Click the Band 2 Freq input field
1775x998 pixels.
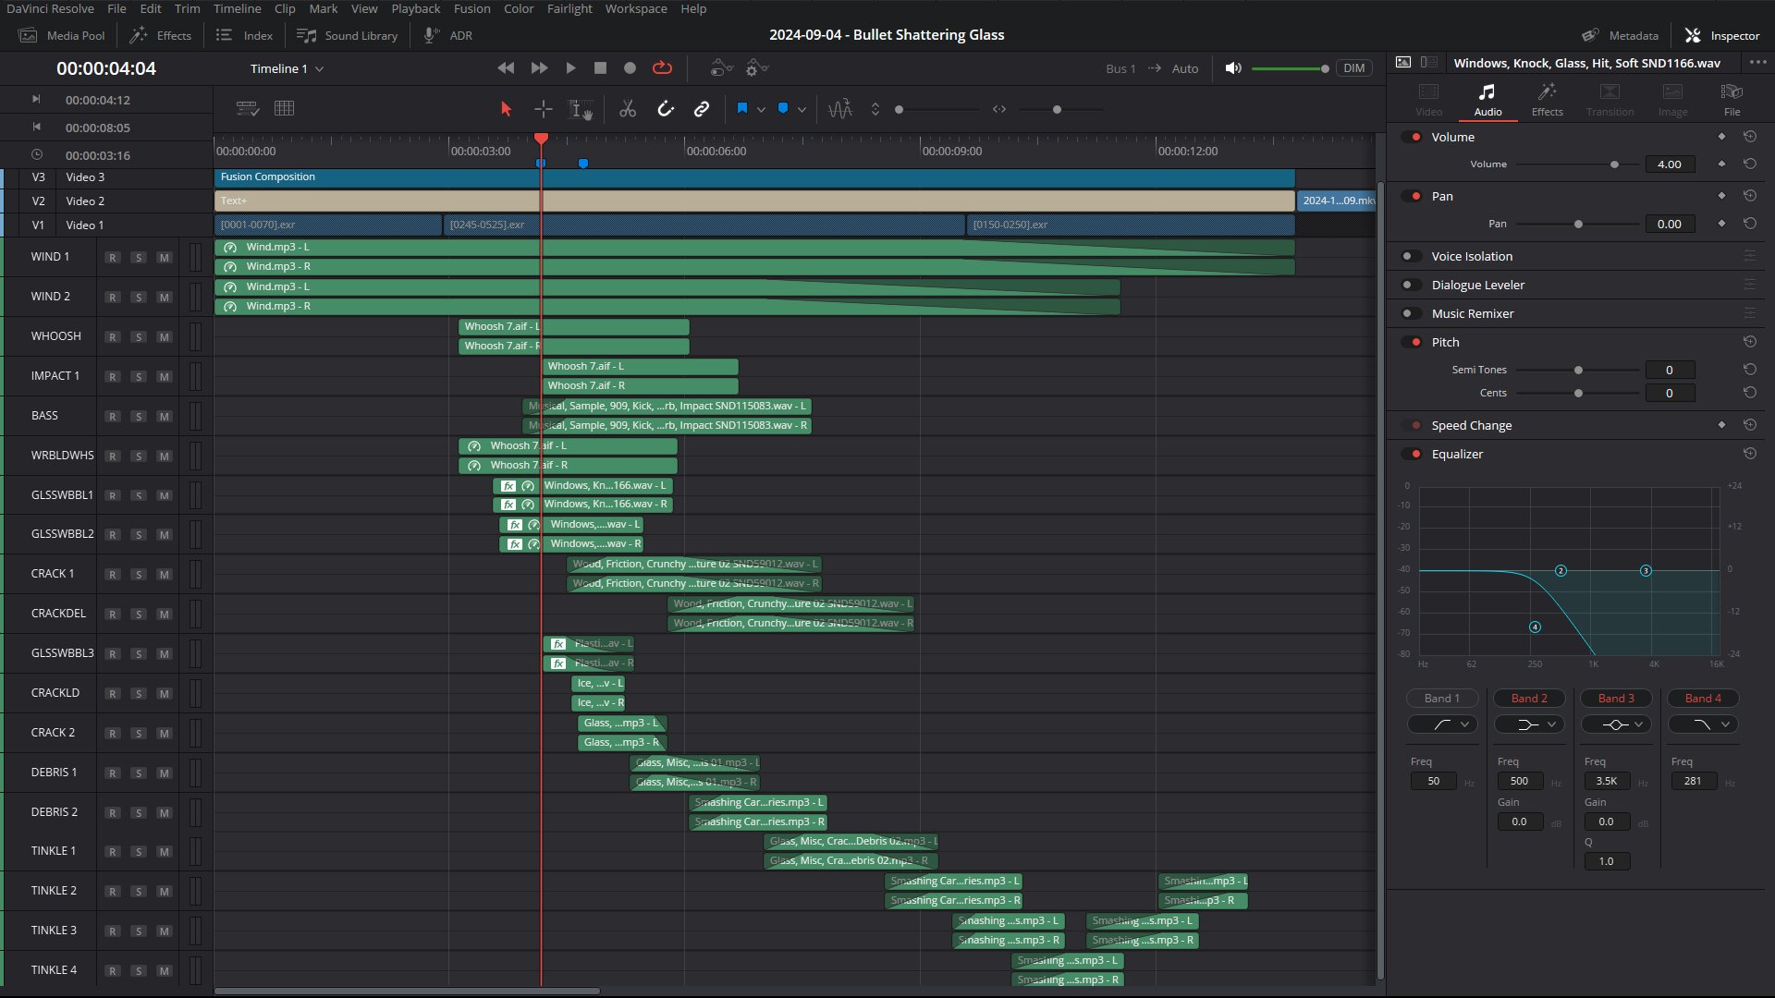tap(1519, 781)
